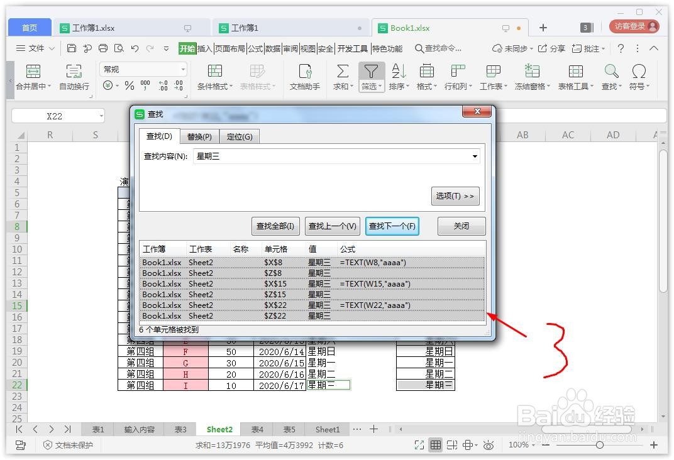This screenshot has height=460, width=674.
Task: Open the 查找内容 search text dropdown
Action: 475,156
